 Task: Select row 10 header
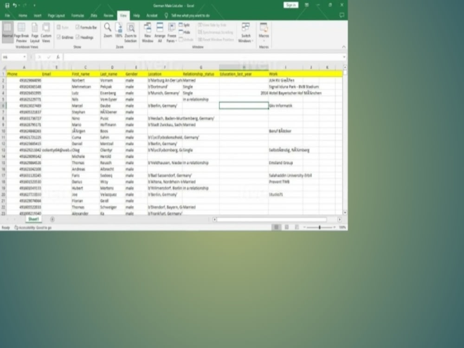(3, 131)
